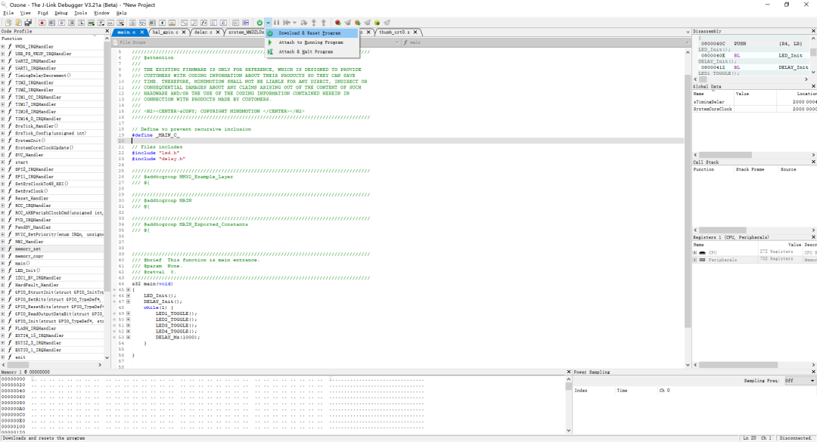Click the Step Into downward-arrow toolbar icon
817x442 pixels.
[314, 23]
